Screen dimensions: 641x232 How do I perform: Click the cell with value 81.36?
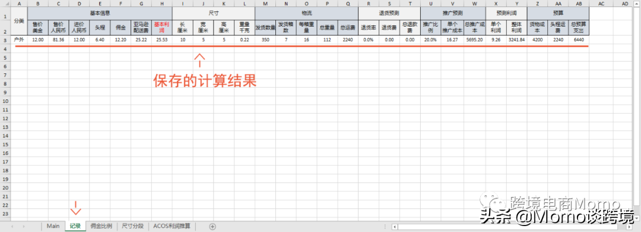[58, 40]
